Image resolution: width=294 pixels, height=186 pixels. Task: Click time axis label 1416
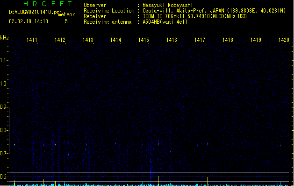point(172,40)
